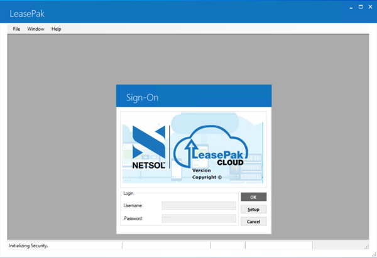
Task: Click the Sign-On dialog title
Action: coord(143,98)
